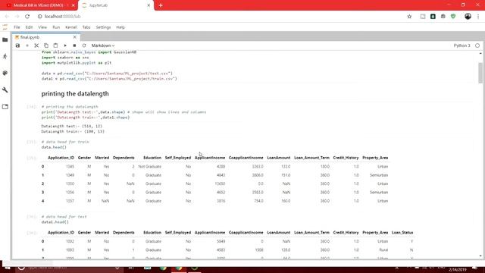Open the Help menu
The width and height of the screenshot is (485, 273).
tap(120, 27)
